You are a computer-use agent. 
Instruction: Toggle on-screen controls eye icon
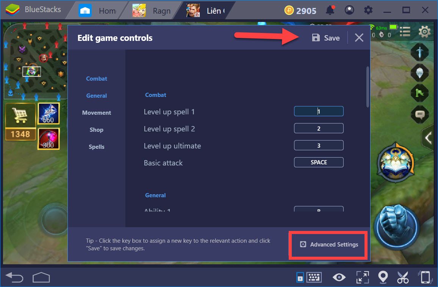click(x=339, y=277)
